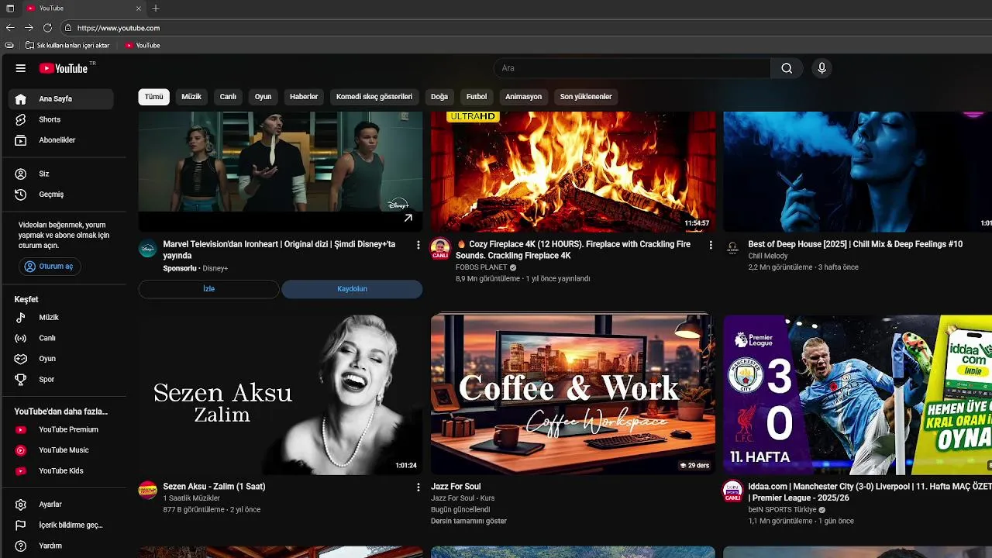Click beIN SPORTS channel avatar

pyautogui.click(x=732, y=491)
